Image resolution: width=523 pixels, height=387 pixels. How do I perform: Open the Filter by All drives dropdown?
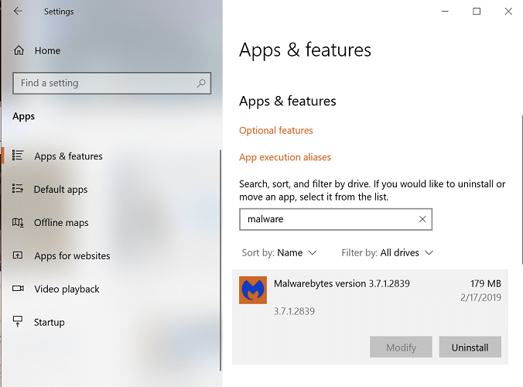(387, 253)
